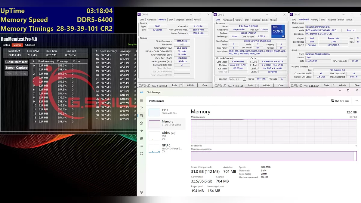Open Details list icon in Task Manager
This screenshot has height=203, width=361.
tap(141, 146)
